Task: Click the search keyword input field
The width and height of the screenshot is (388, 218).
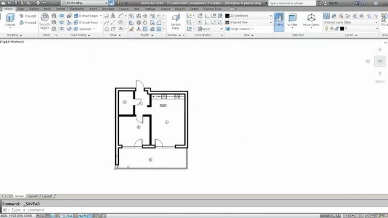Action: pyautogui.click(x=292, y=3)
